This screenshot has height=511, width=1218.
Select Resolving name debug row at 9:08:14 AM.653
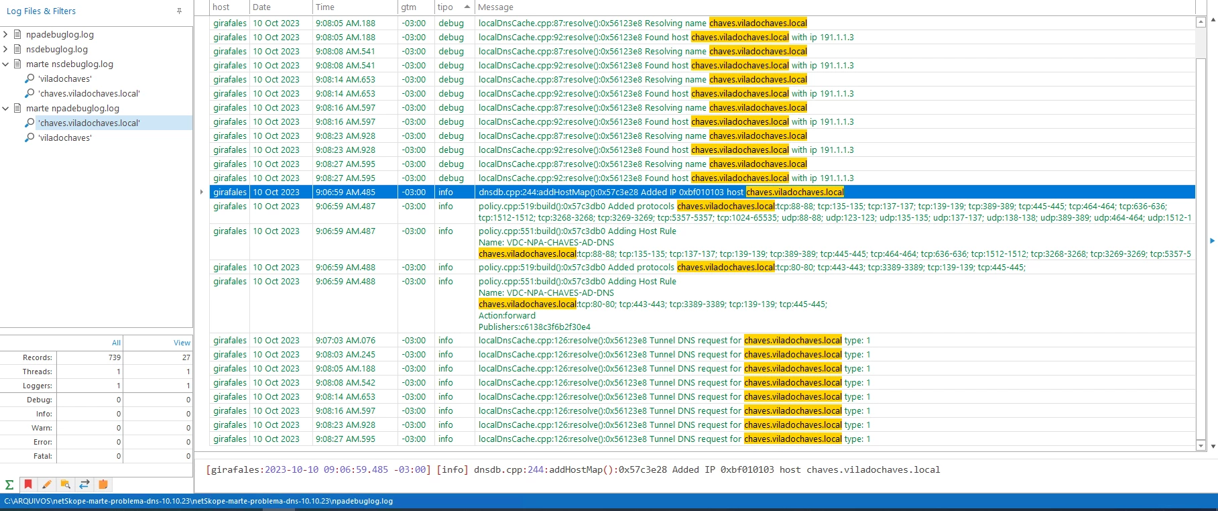pyautogui.click(x=703, y=79)
